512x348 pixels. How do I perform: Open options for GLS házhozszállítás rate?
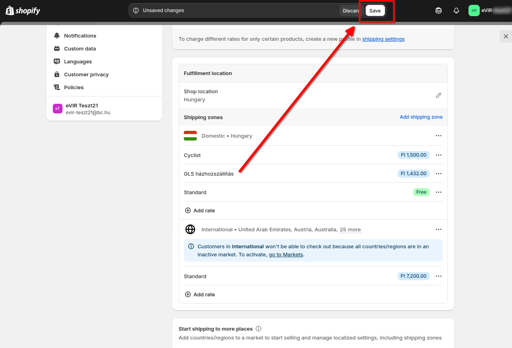(x=439, y=174)
